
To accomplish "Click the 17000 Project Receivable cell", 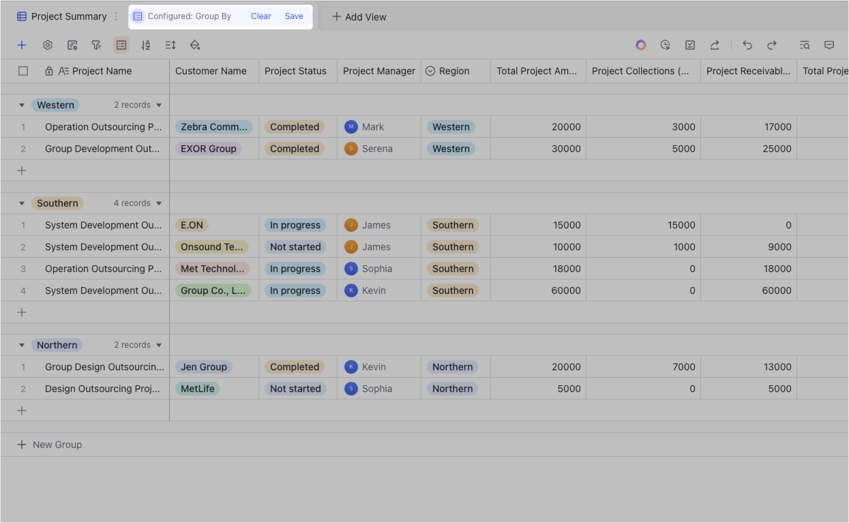I will pyautogui.click(x=749, y=127).
